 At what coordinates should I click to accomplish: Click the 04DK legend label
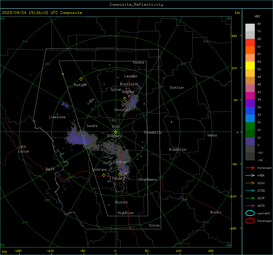tap(261, 176)
